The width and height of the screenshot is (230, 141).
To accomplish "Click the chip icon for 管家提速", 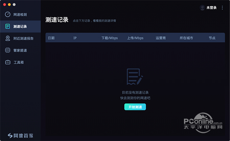I will point(8,50).
